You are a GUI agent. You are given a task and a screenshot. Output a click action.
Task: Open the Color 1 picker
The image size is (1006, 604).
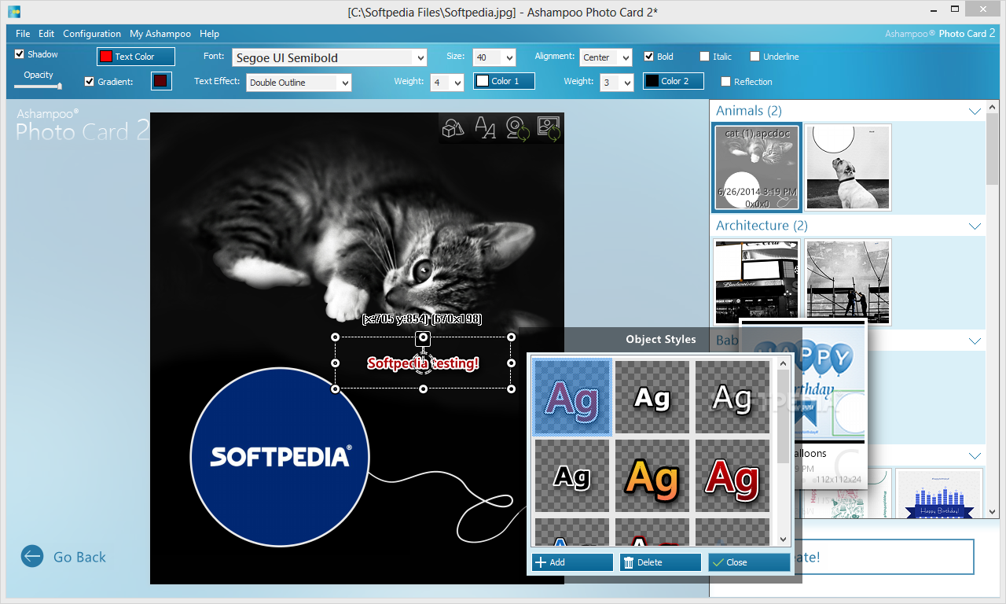(504, 81)
